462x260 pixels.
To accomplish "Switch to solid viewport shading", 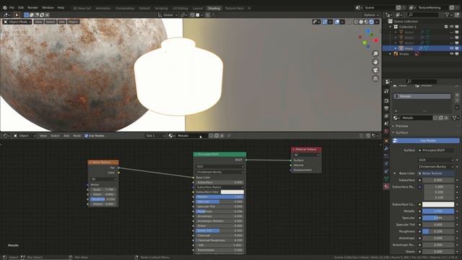I will tap(361, 22).
